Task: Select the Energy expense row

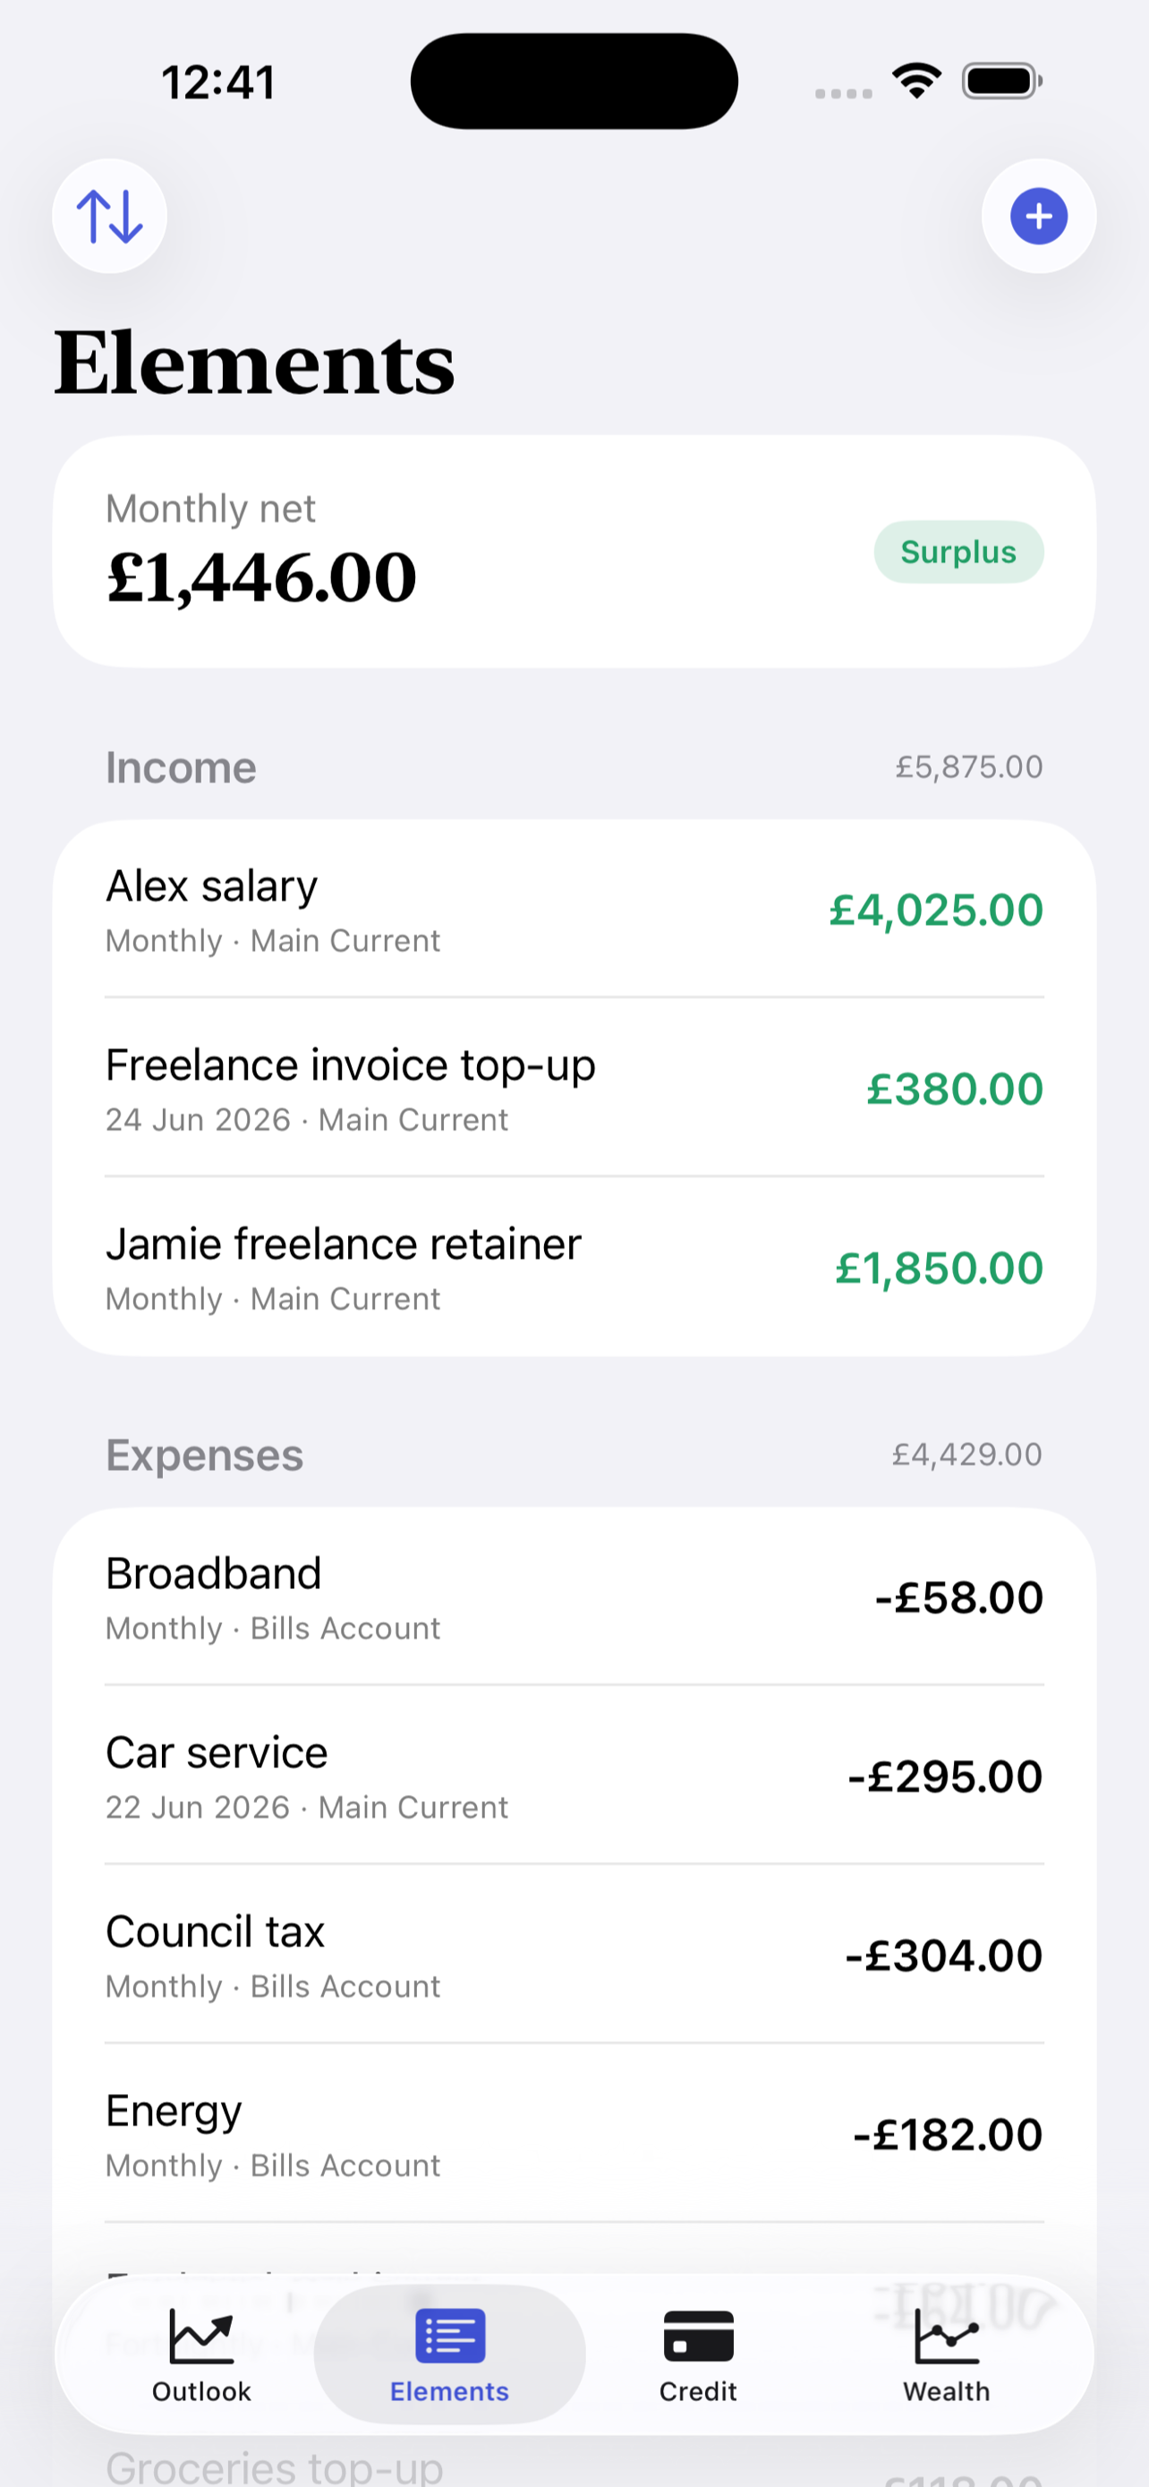Action: [574, 2132]
